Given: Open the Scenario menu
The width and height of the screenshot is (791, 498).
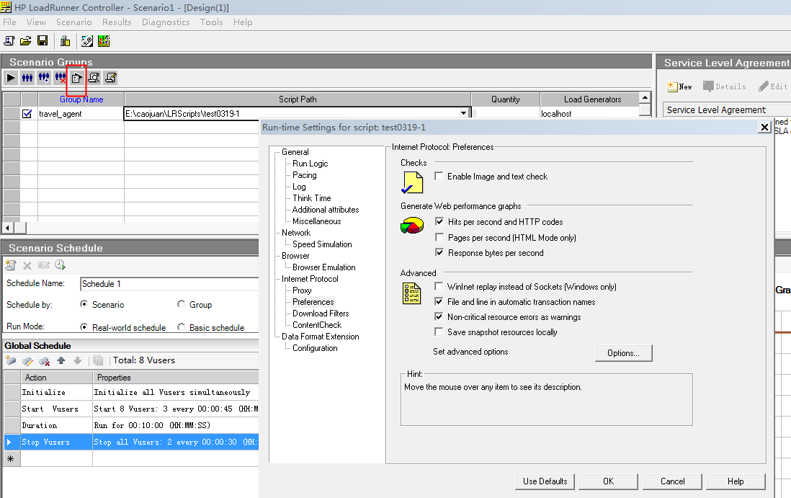Looking at the screenshot, I should pos(74,22).
